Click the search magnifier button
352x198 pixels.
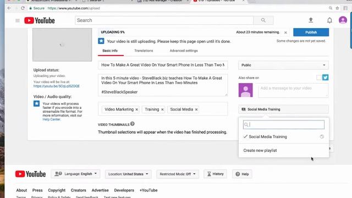point(263,20)
